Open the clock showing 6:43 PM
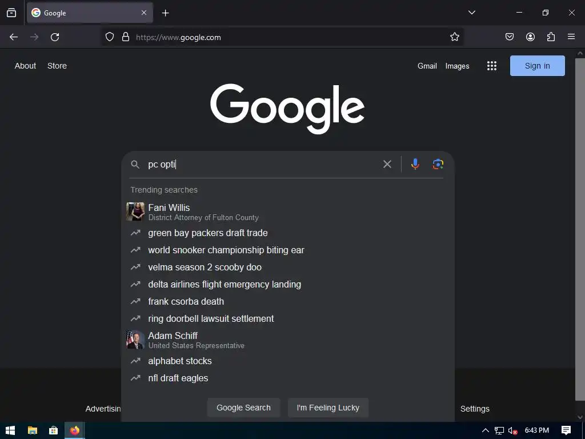The height and width of the screenshot is (439, 585). click(537, 430)
